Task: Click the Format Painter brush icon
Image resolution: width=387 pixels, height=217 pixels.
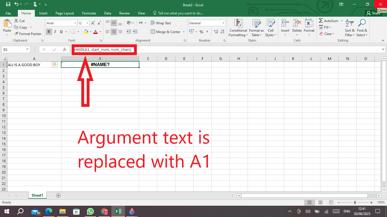Action: pyautogui.click(x=16, y=34)
